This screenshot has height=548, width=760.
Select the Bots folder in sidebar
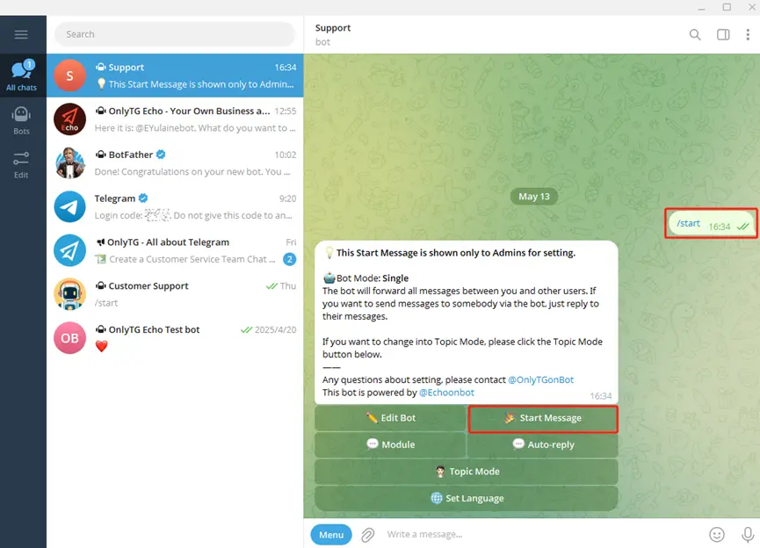[x=21, y=120]
